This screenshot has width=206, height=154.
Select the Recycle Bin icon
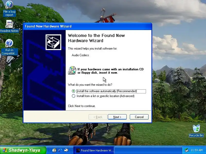(196, 131)
